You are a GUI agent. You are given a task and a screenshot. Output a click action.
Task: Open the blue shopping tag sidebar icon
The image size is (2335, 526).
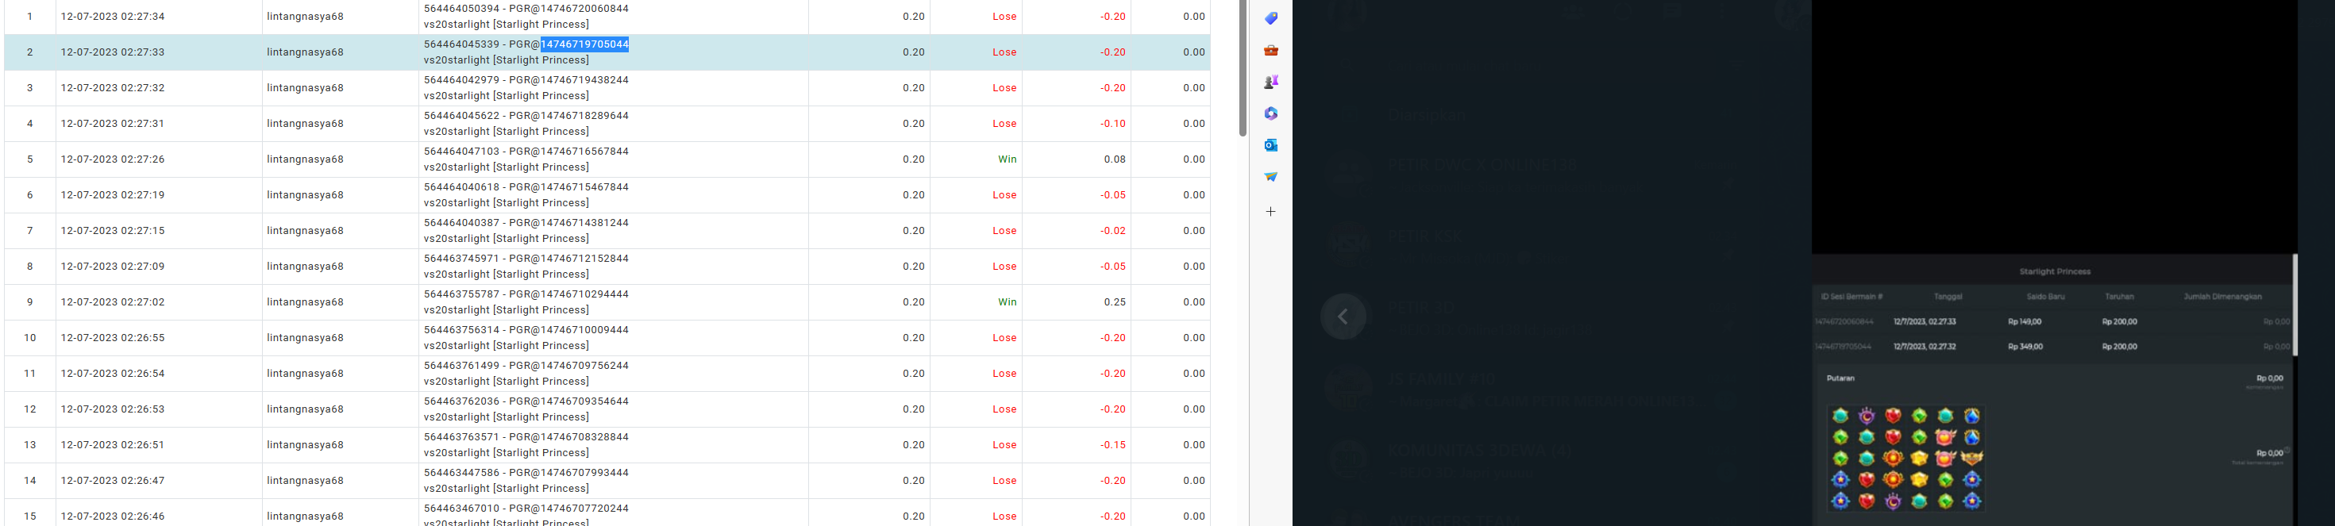tap(1271, 18)
